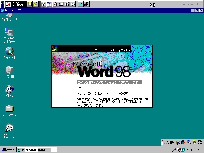Open the スタート menu
Screen dimensions: 204x153
pos(8,150)
